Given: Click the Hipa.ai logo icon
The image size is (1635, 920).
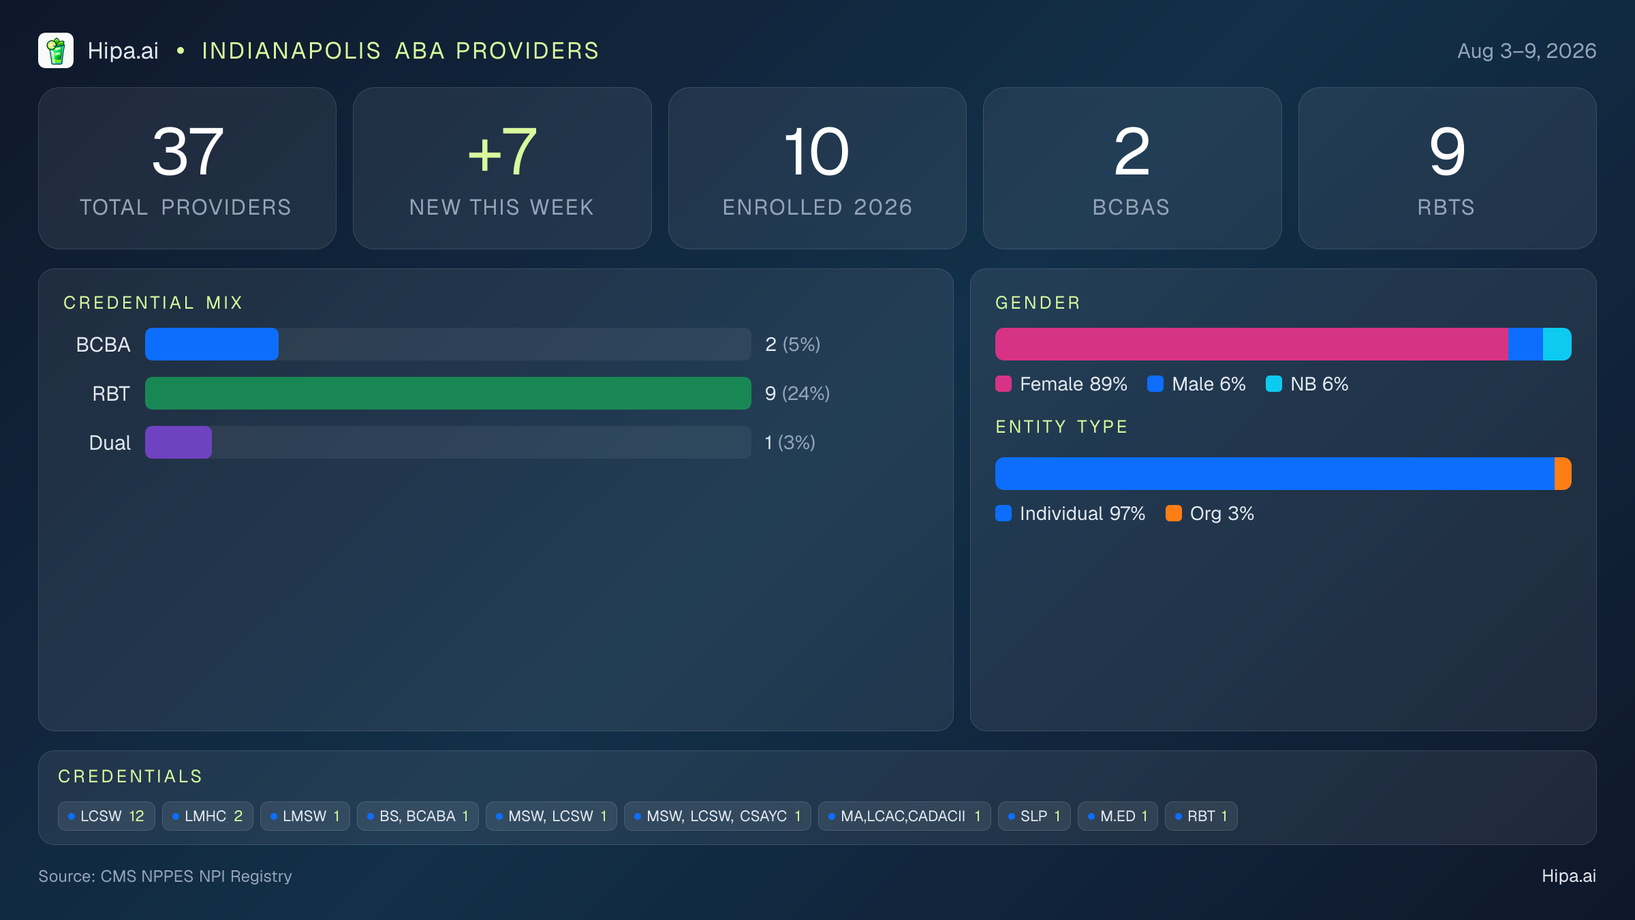Looking at the screenshot, I should pos(56,50).
